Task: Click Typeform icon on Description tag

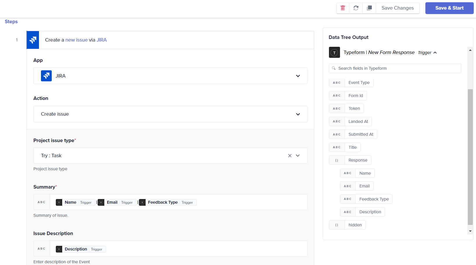Action: pyautogui.click(x=59, y=249)
